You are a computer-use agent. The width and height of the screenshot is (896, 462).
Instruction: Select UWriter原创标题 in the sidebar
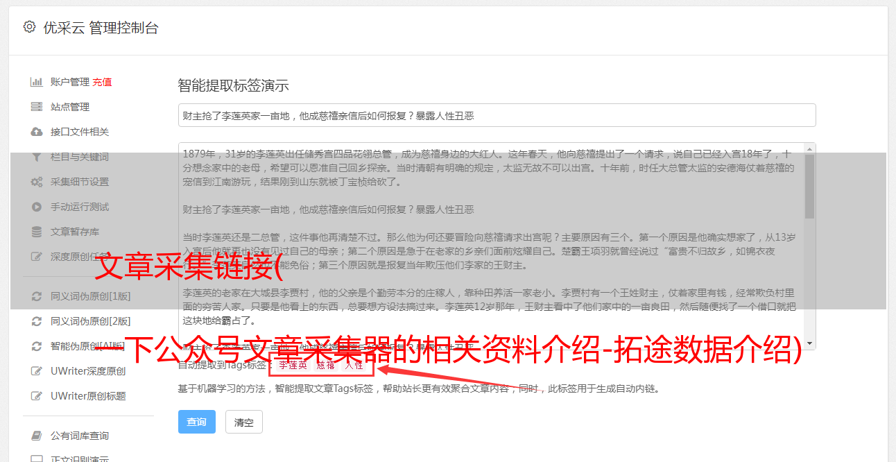click(x=88, y=396)
